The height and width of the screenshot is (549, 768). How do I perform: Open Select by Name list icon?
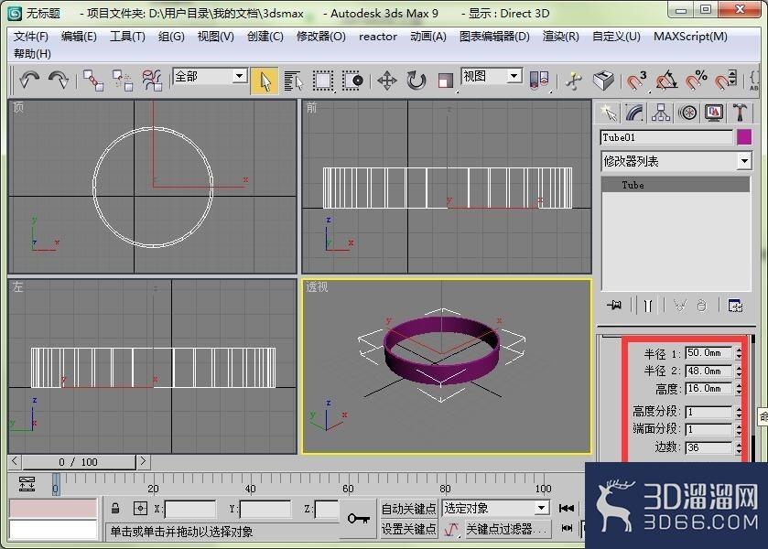294,81
